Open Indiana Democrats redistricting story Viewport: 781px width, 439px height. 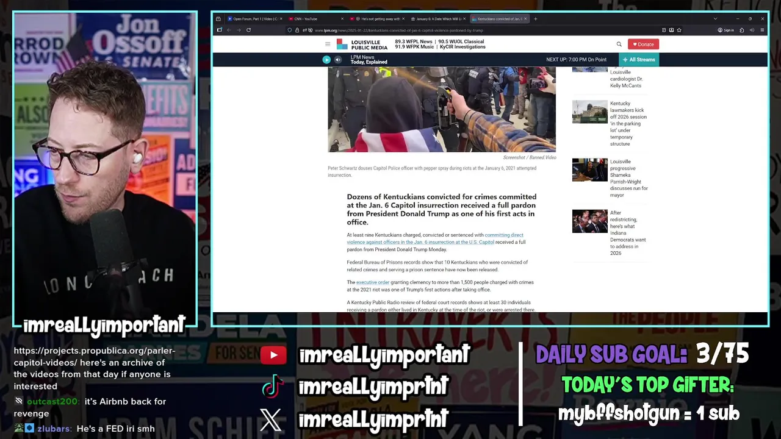click(628, 233)
